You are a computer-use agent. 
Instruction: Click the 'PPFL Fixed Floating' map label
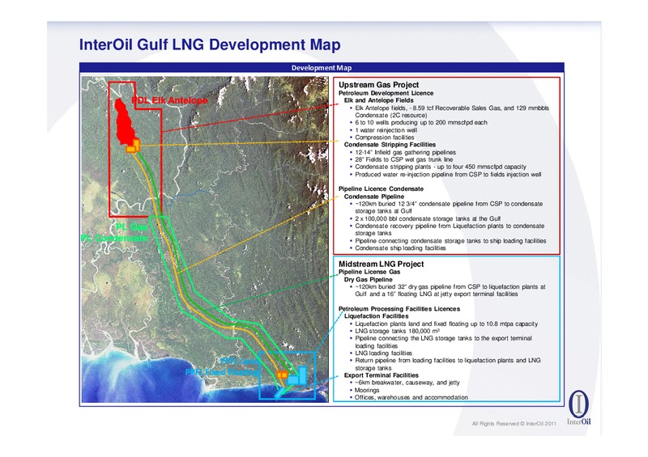(x=223, y=372)
